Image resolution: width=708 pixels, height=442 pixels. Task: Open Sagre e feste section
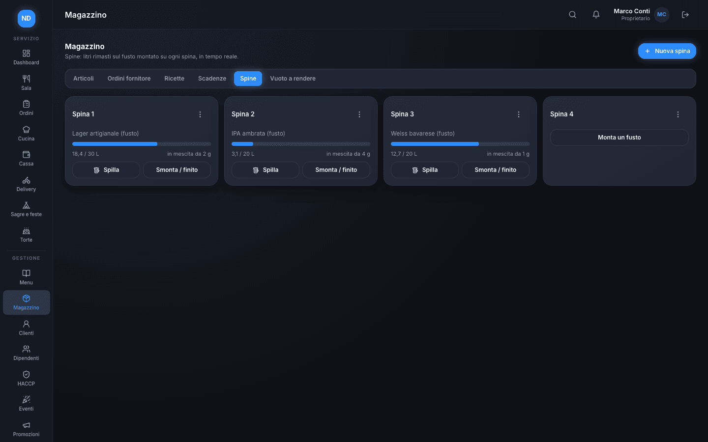coord(27,209)
